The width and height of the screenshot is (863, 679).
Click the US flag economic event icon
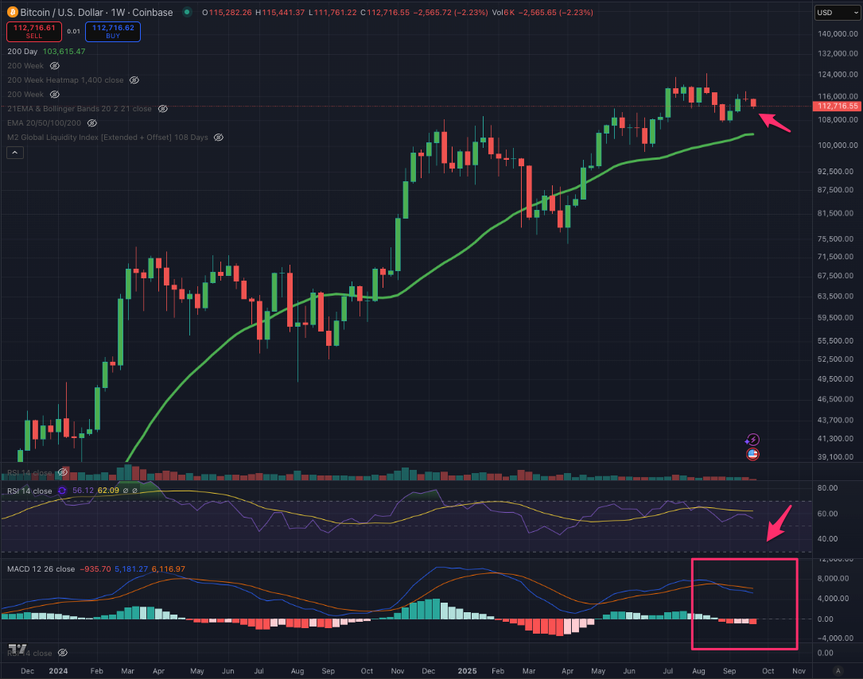point(752,454)
